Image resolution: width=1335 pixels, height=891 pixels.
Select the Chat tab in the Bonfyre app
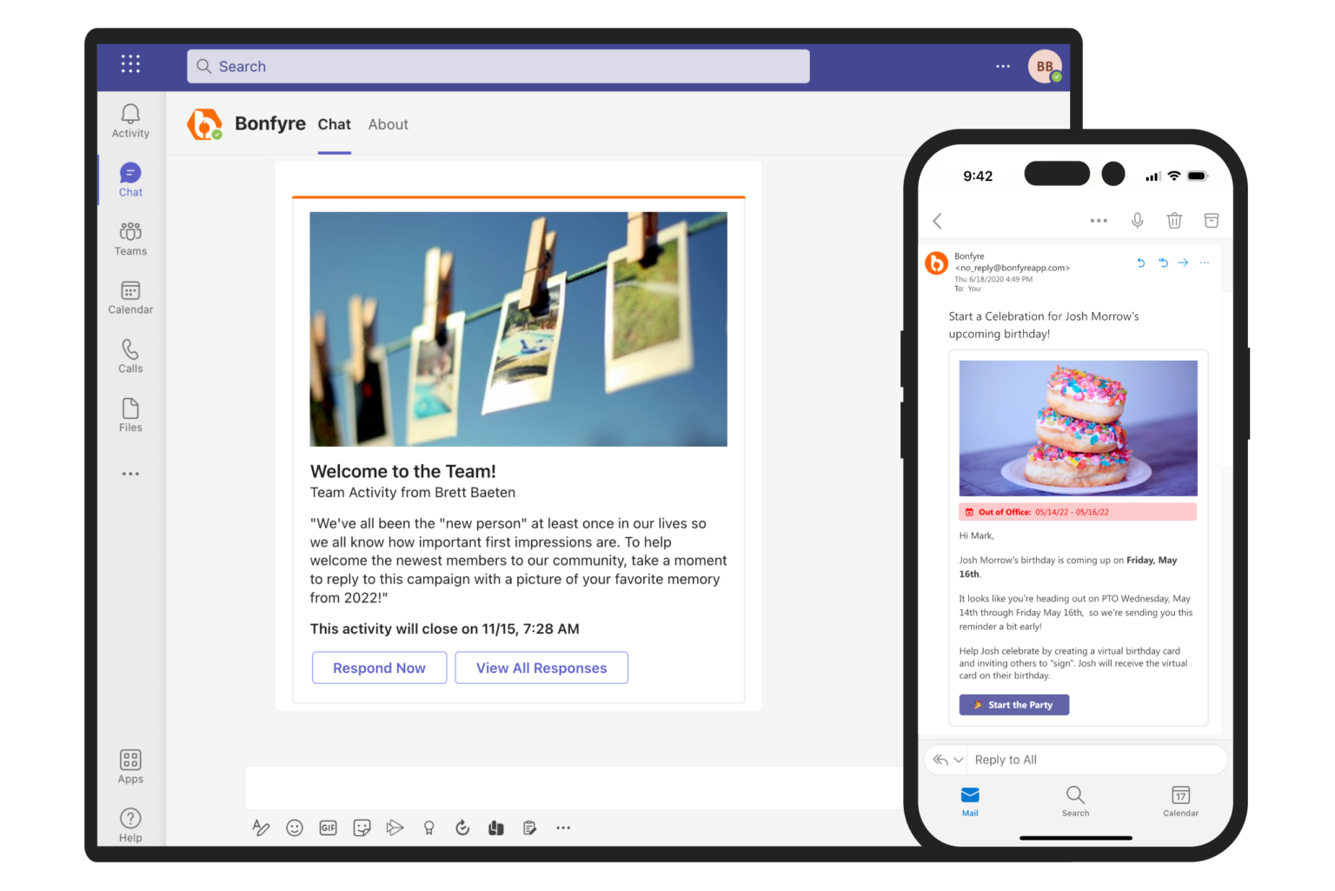coord(334,124)
